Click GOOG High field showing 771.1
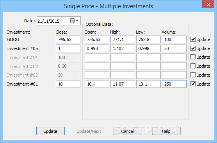 (x=123, y=39)
